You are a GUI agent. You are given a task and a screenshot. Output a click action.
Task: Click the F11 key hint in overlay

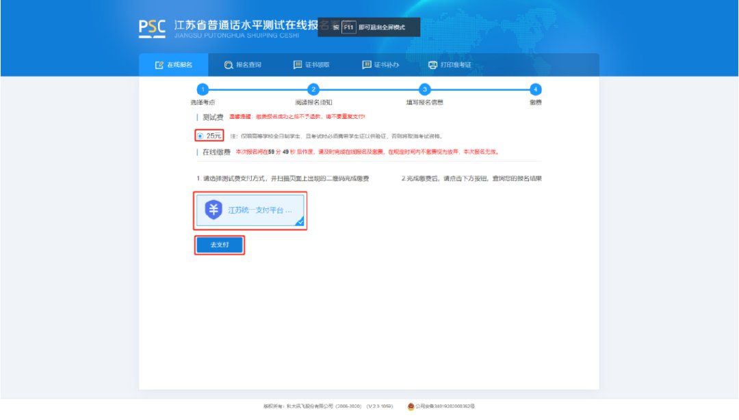(x=348, y=27)
